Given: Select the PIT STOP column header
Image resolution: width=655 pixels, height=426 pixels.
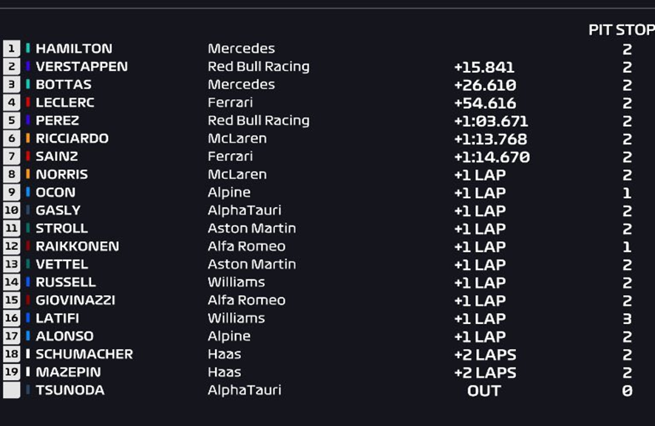Looking at the screenshot, I should [622, 30].
